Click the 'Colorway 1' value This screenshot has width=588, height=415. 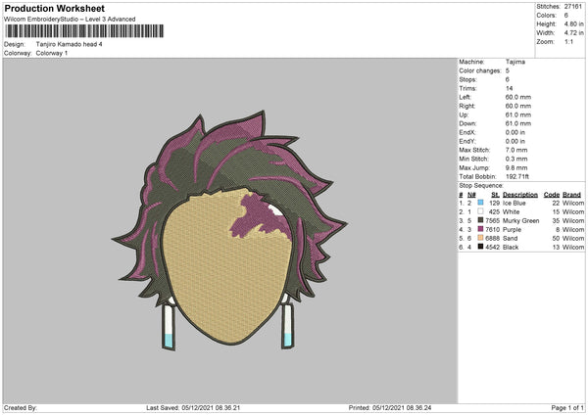pyautogui.click(x=52, y=53)
